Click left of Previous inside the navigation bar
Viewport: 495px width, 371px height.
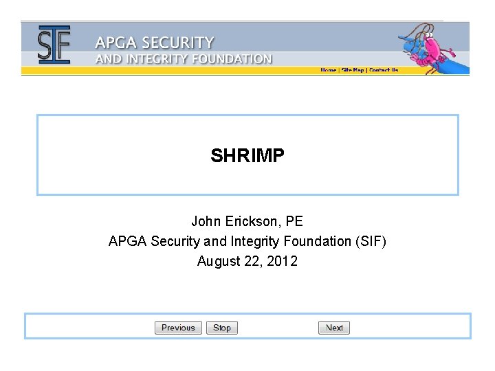point(90,327)
